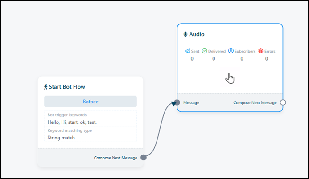This screenshot has height=179, width=309.
Task: Click Start Bot Flow's Compose Next Message output dot
Action: coord(144,157)
